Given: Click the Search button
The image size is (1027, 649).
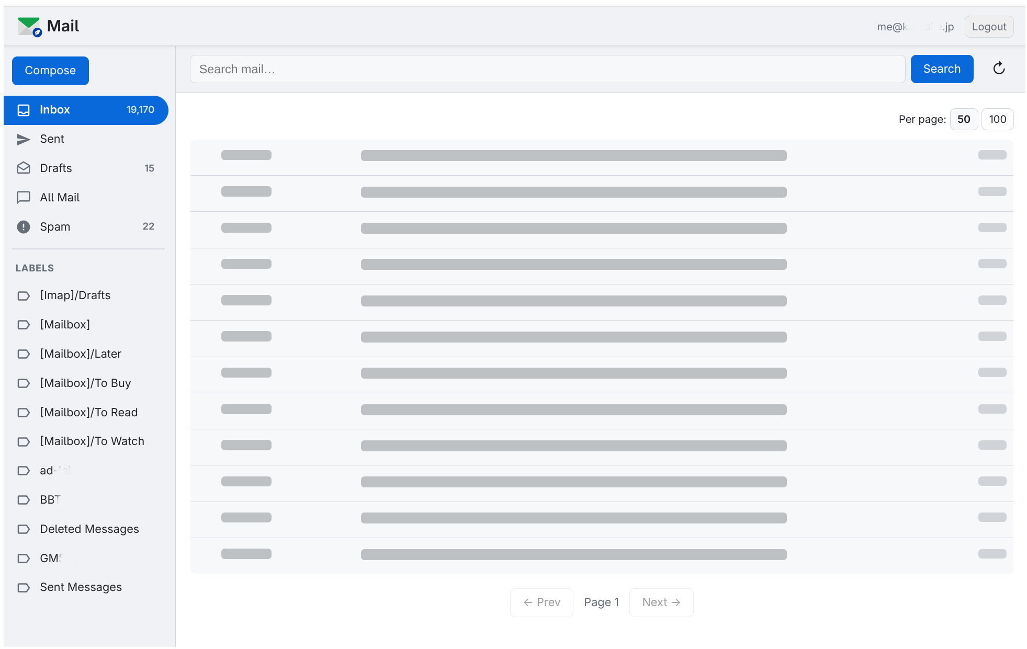Looking at the screenshot, I should tap(942, 69).
